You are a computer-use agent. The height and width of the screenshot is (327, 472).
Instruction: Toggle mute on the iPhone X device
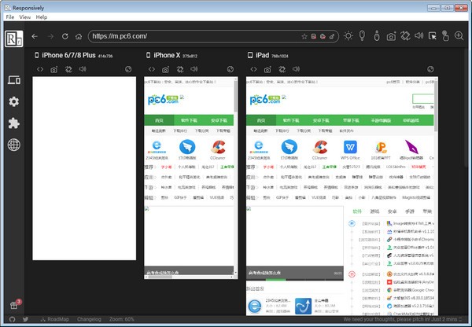pos(195,69)
